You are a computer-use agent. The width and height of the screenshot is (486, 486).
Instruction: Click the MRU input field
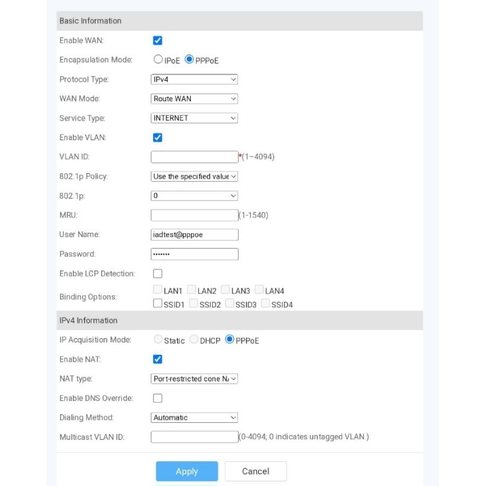point(194,215)
